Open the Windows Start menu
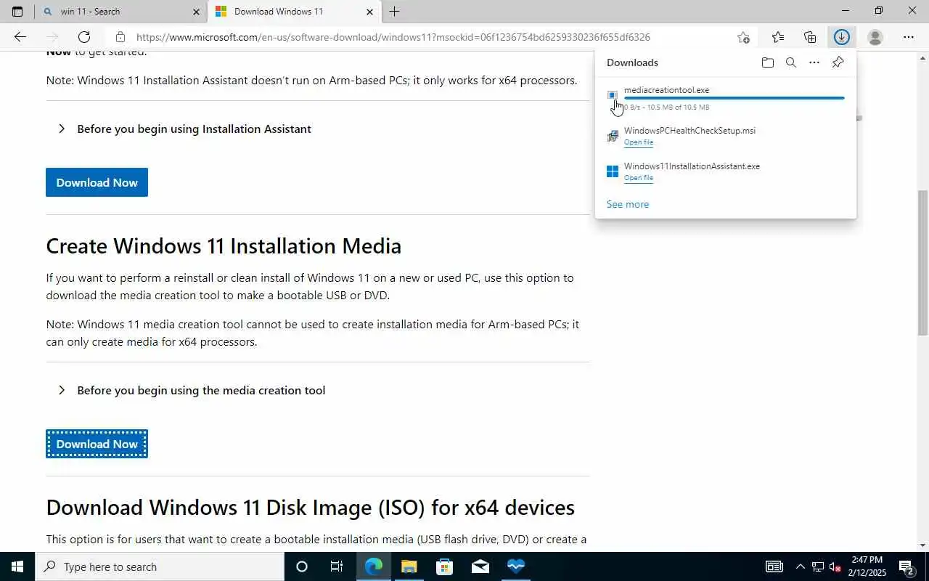 [x=17, y=566]
